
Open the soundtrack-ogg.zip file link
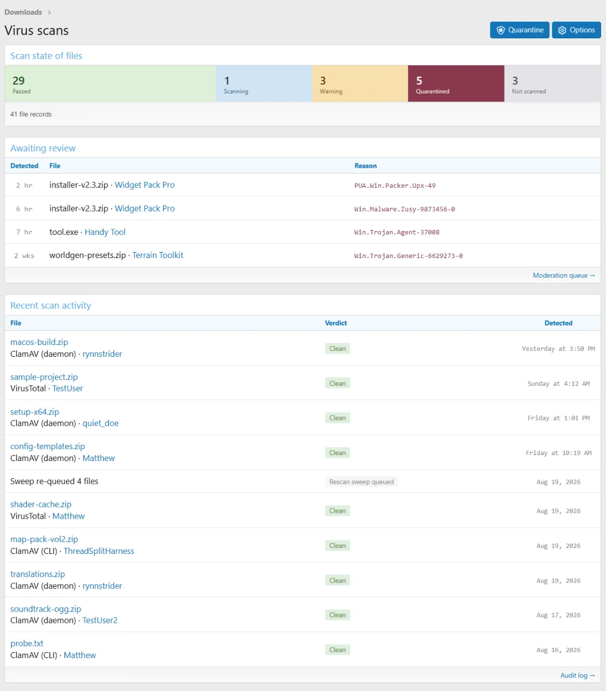point(46,609)
